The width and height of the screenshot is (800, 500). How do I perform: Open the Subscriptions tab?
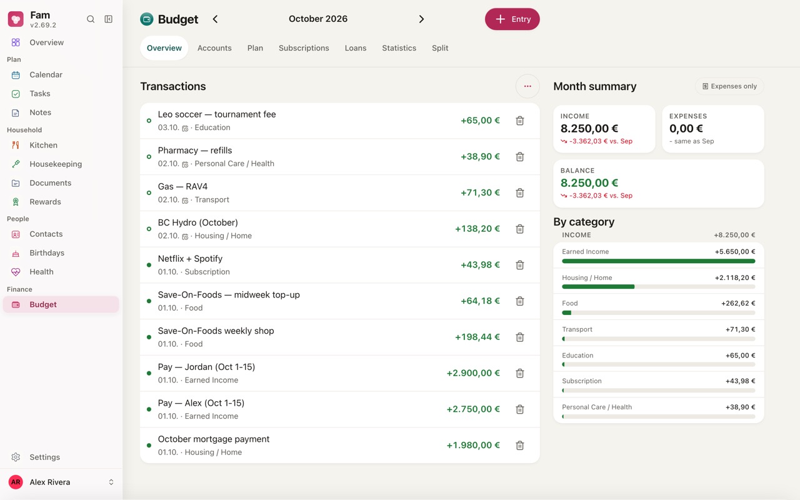click(304, 48)
